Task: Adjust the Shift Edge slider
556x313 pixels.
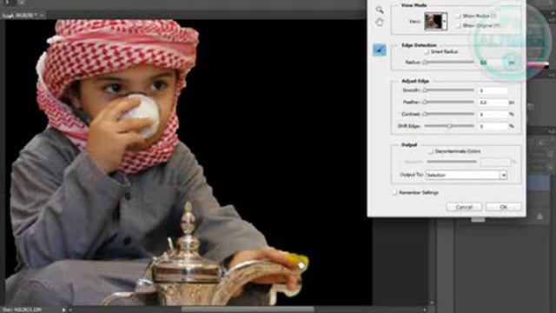Action: (449, 126)
